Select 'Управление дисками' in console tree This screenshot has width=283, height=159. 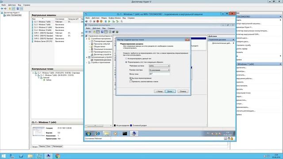pos(102,60)
